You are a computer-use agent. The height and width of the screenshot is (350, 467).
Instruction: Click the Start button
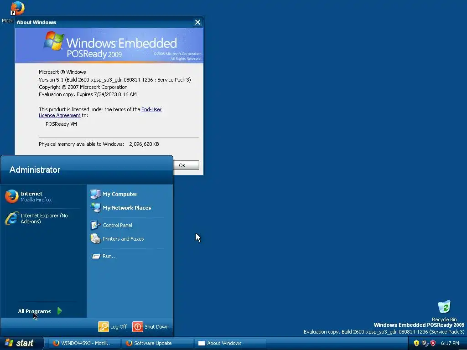21,343
